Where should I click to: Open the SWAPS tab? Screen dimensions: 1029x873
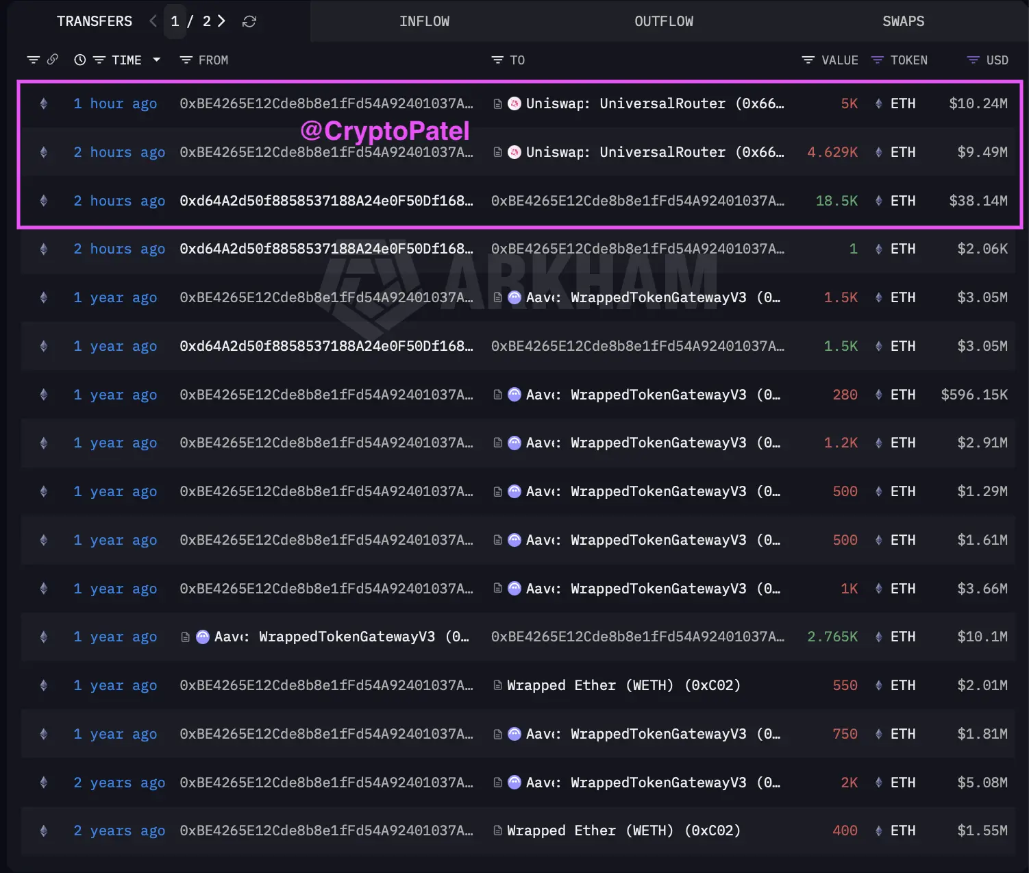[903, 21]
